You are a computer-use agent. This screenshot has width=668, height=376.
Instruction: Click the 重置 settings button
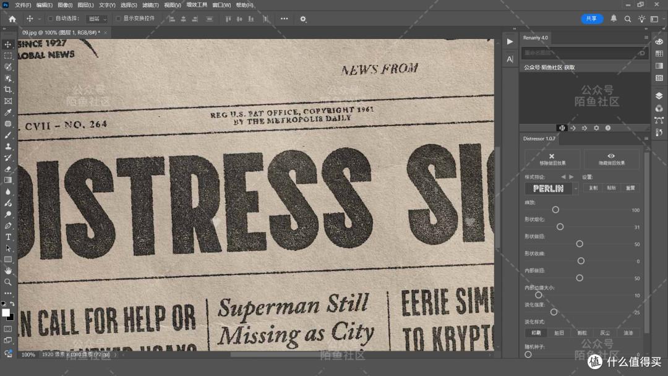630,188
